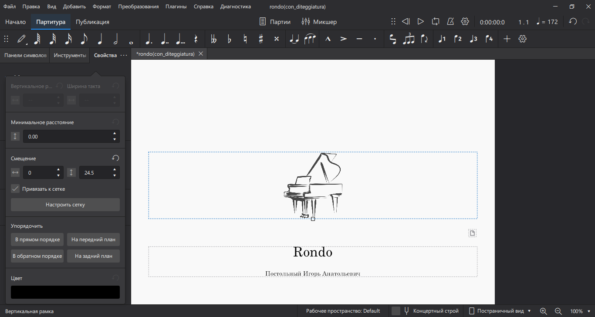Click Настроить сетку button
The image size is (595, 317).
(x=65, y=205)
